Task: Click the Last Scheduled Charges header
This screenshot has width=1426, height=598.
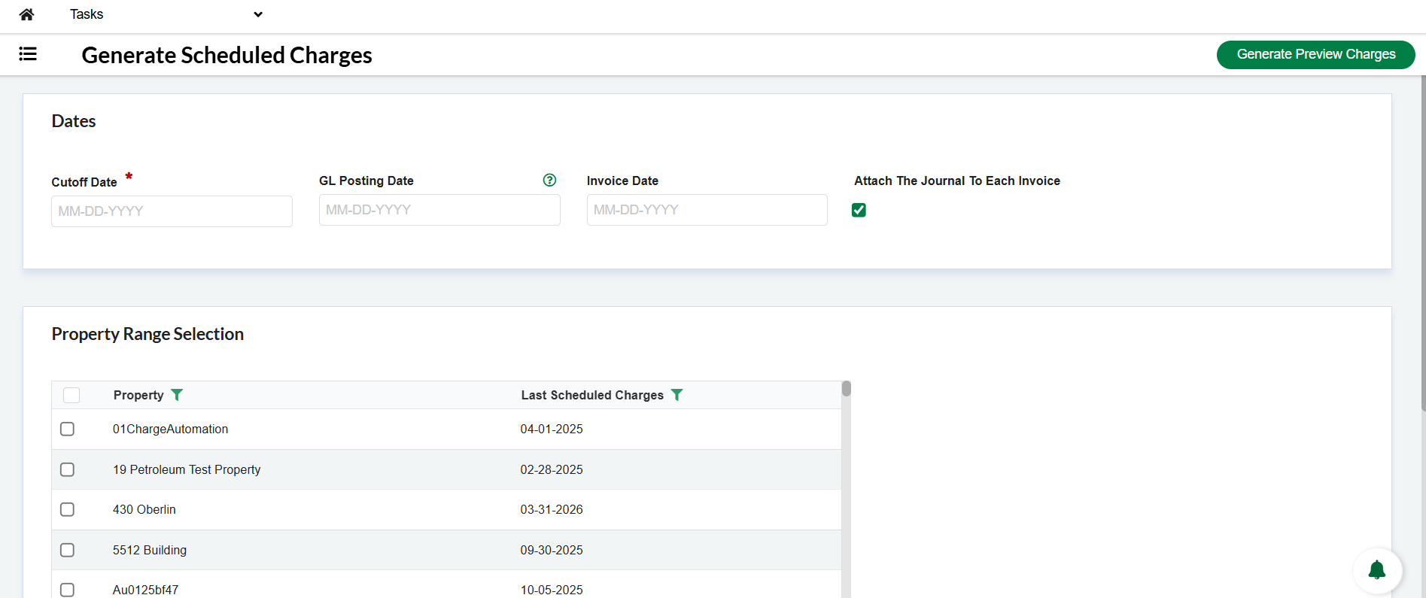Action: (x=592, y=395)
